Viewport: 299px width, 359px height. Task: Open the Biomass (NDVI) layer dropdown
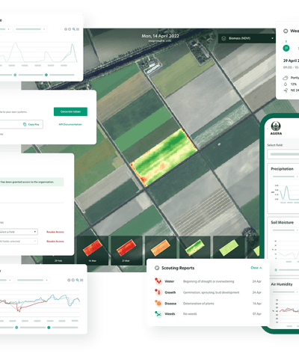coord(247,38)
